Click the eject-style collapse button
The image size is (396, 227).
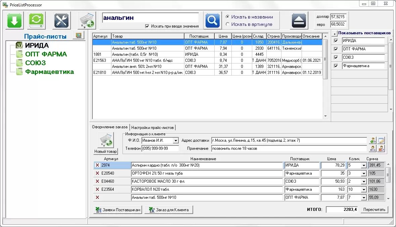pos(299,20)
